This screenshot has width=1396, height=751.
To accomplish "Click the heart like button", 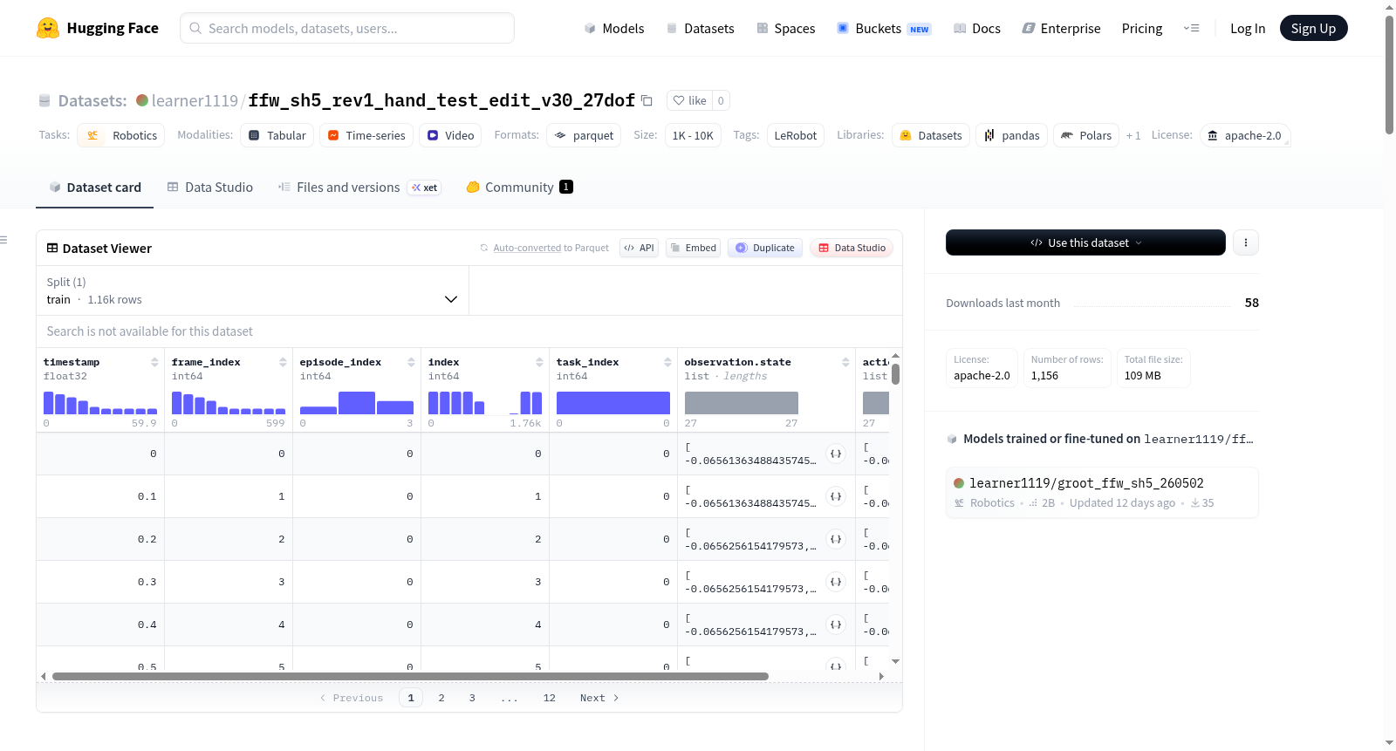I will pos(689,100).
